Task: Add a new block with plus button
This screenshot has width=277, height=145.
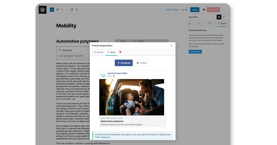Action: [52, 10]
